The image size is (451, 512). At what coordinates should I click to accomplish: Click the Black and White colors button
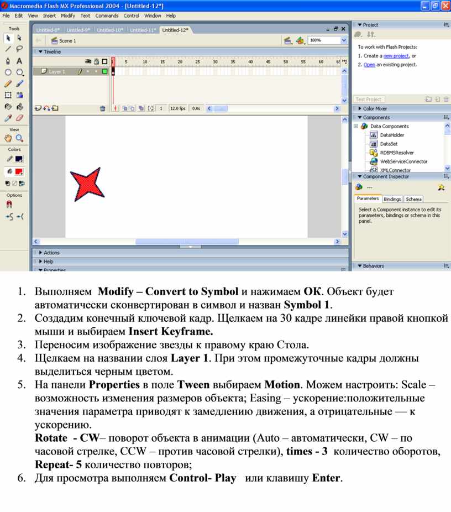8,183
